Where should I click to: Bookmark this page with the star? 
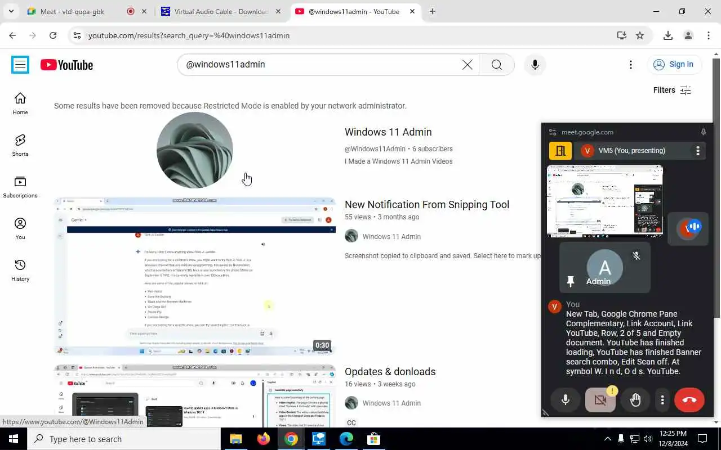640,35
